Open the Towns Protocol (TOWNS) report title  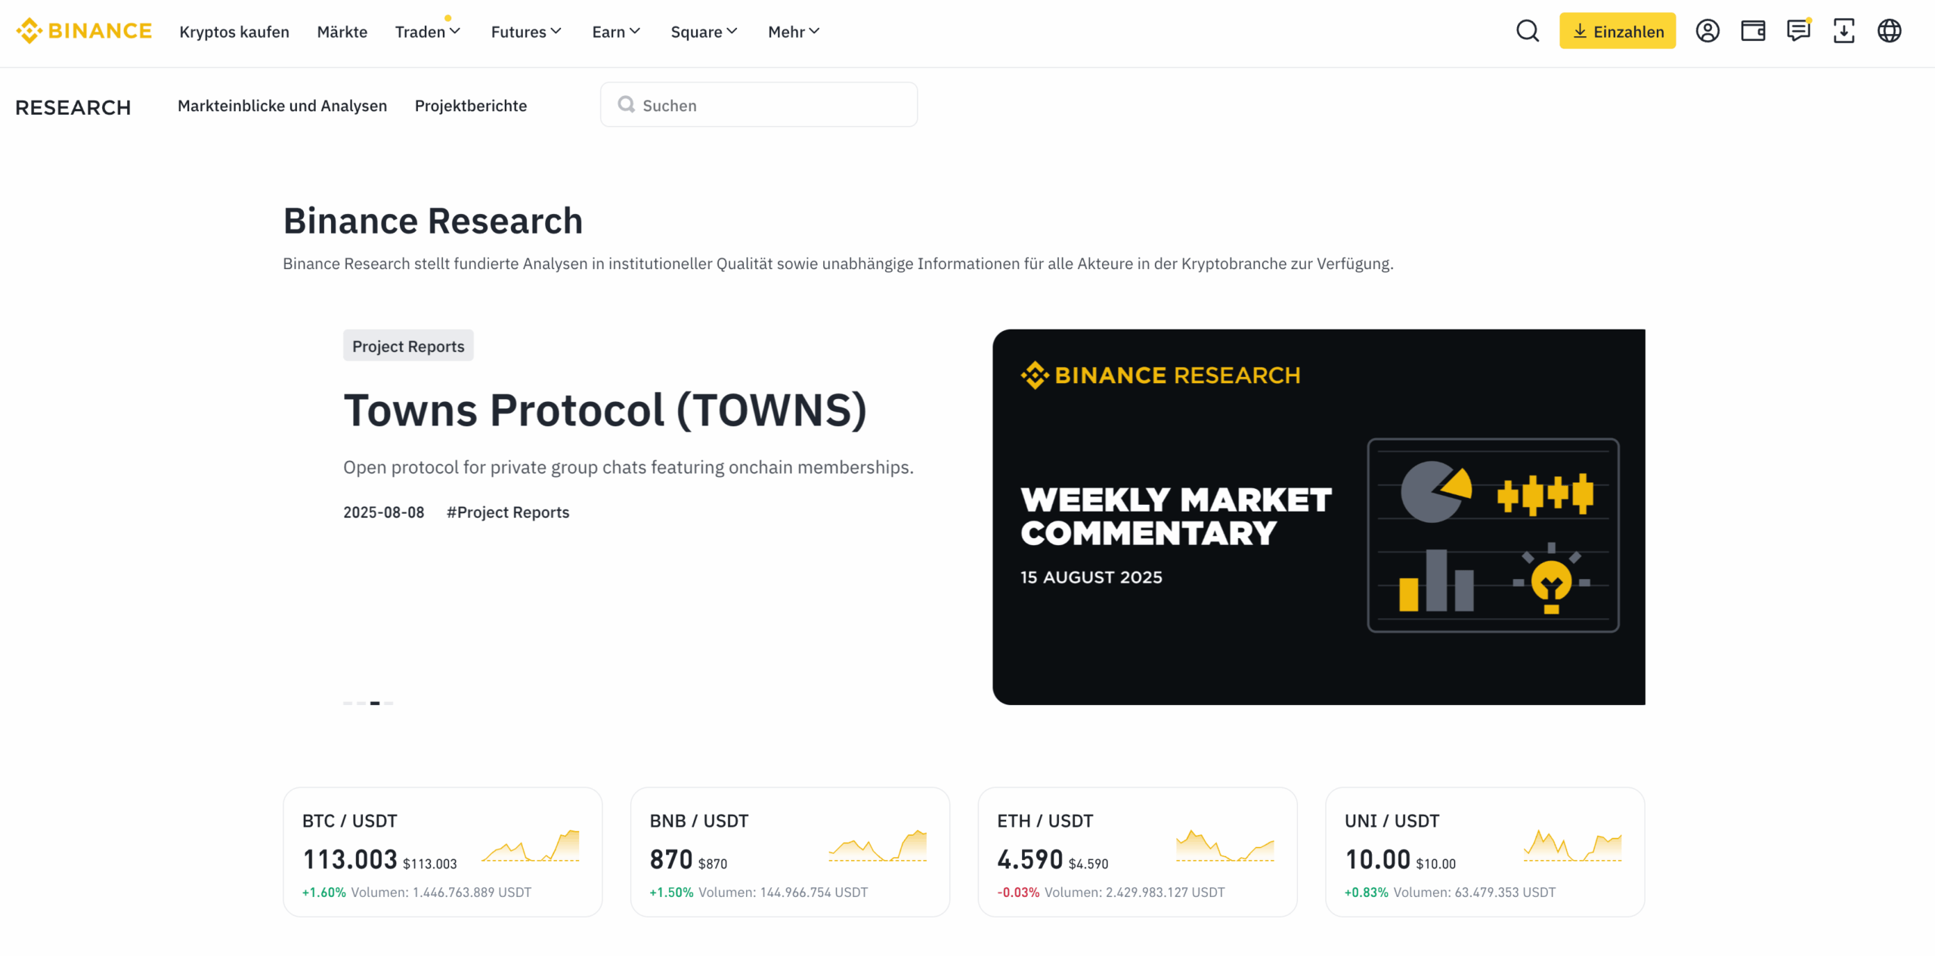pos(605,410)
